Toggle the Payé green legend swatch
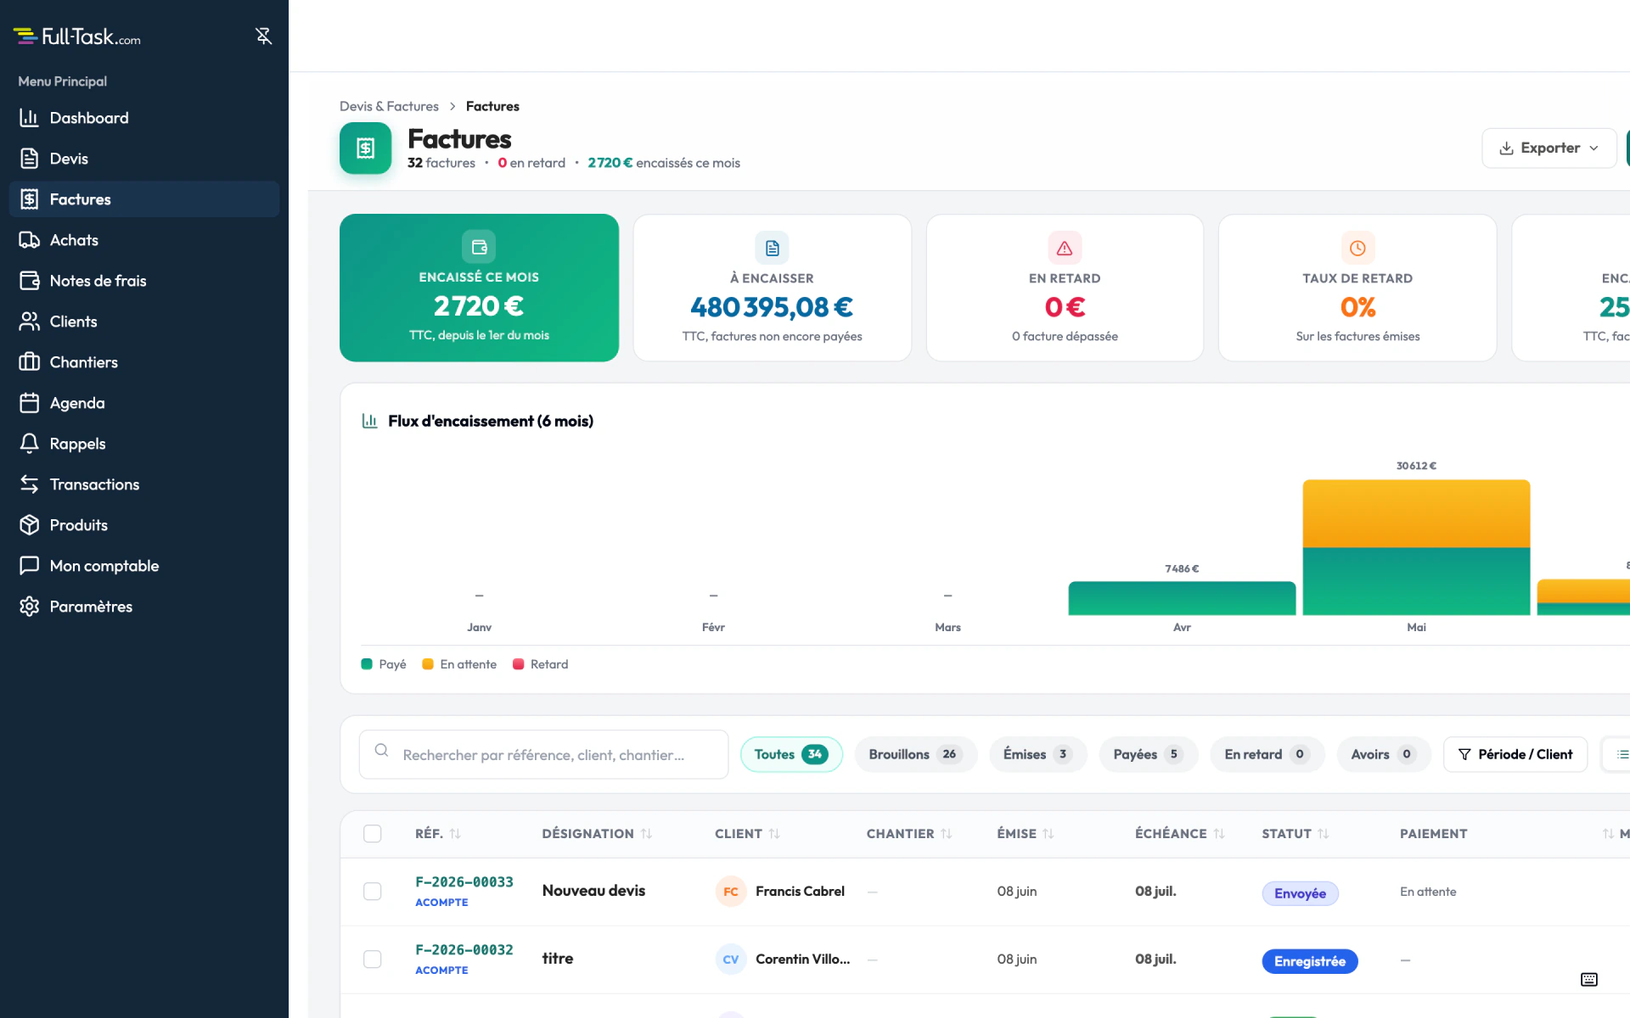 pyautogui.click(x=367, y=664)
